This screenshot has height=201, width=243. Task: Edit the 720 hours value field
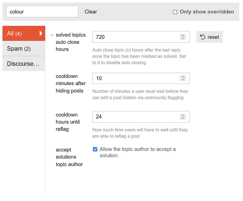(x=141, y=37)
